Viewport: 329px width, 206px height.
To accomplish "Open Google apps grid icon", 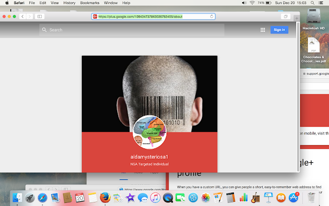I will [x=263, y=30].
